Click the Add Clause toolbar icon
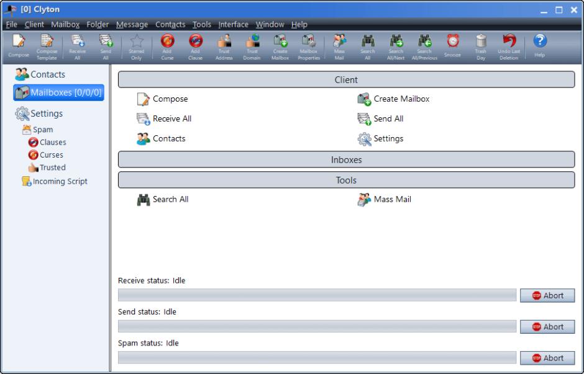 pyautogui.click(x=196, y=47)
